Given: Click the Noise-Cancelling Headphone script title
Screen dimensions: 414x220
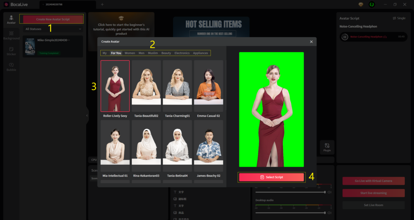Looking at the screenshot, I should coord(358,26).
